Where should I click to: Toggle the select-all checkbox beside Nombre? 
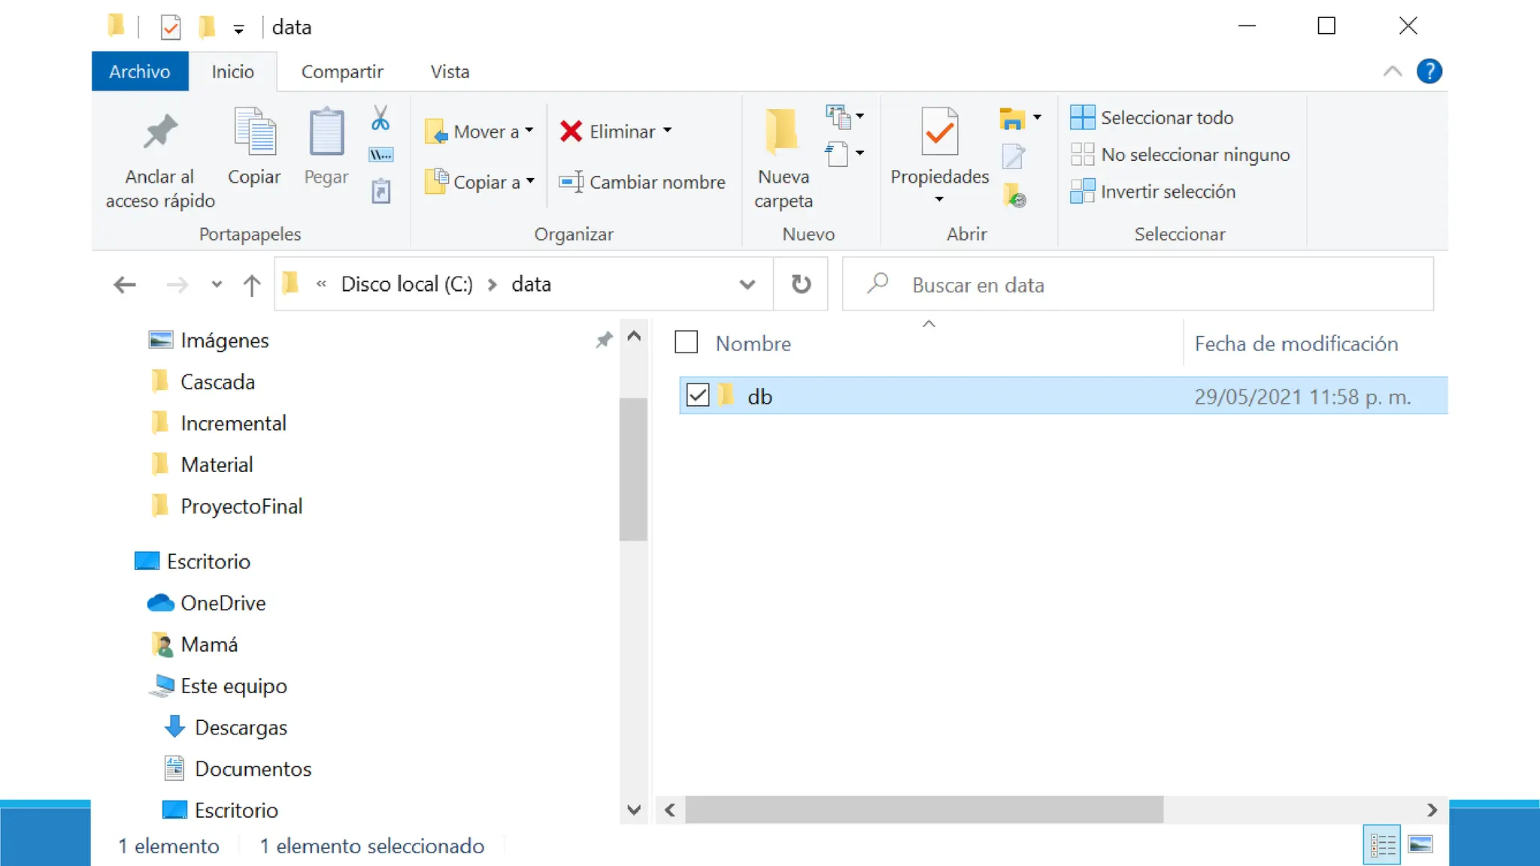[x=686, y=343]
